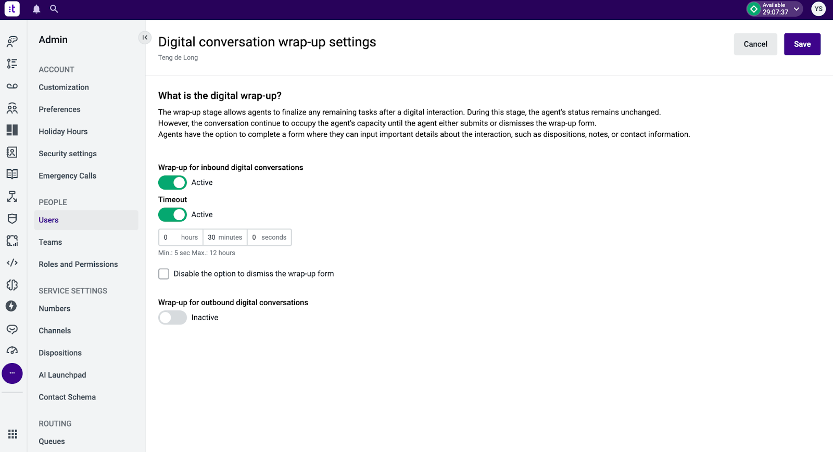
Task: Open the search magnifier icon
Action: coord(54,9)
